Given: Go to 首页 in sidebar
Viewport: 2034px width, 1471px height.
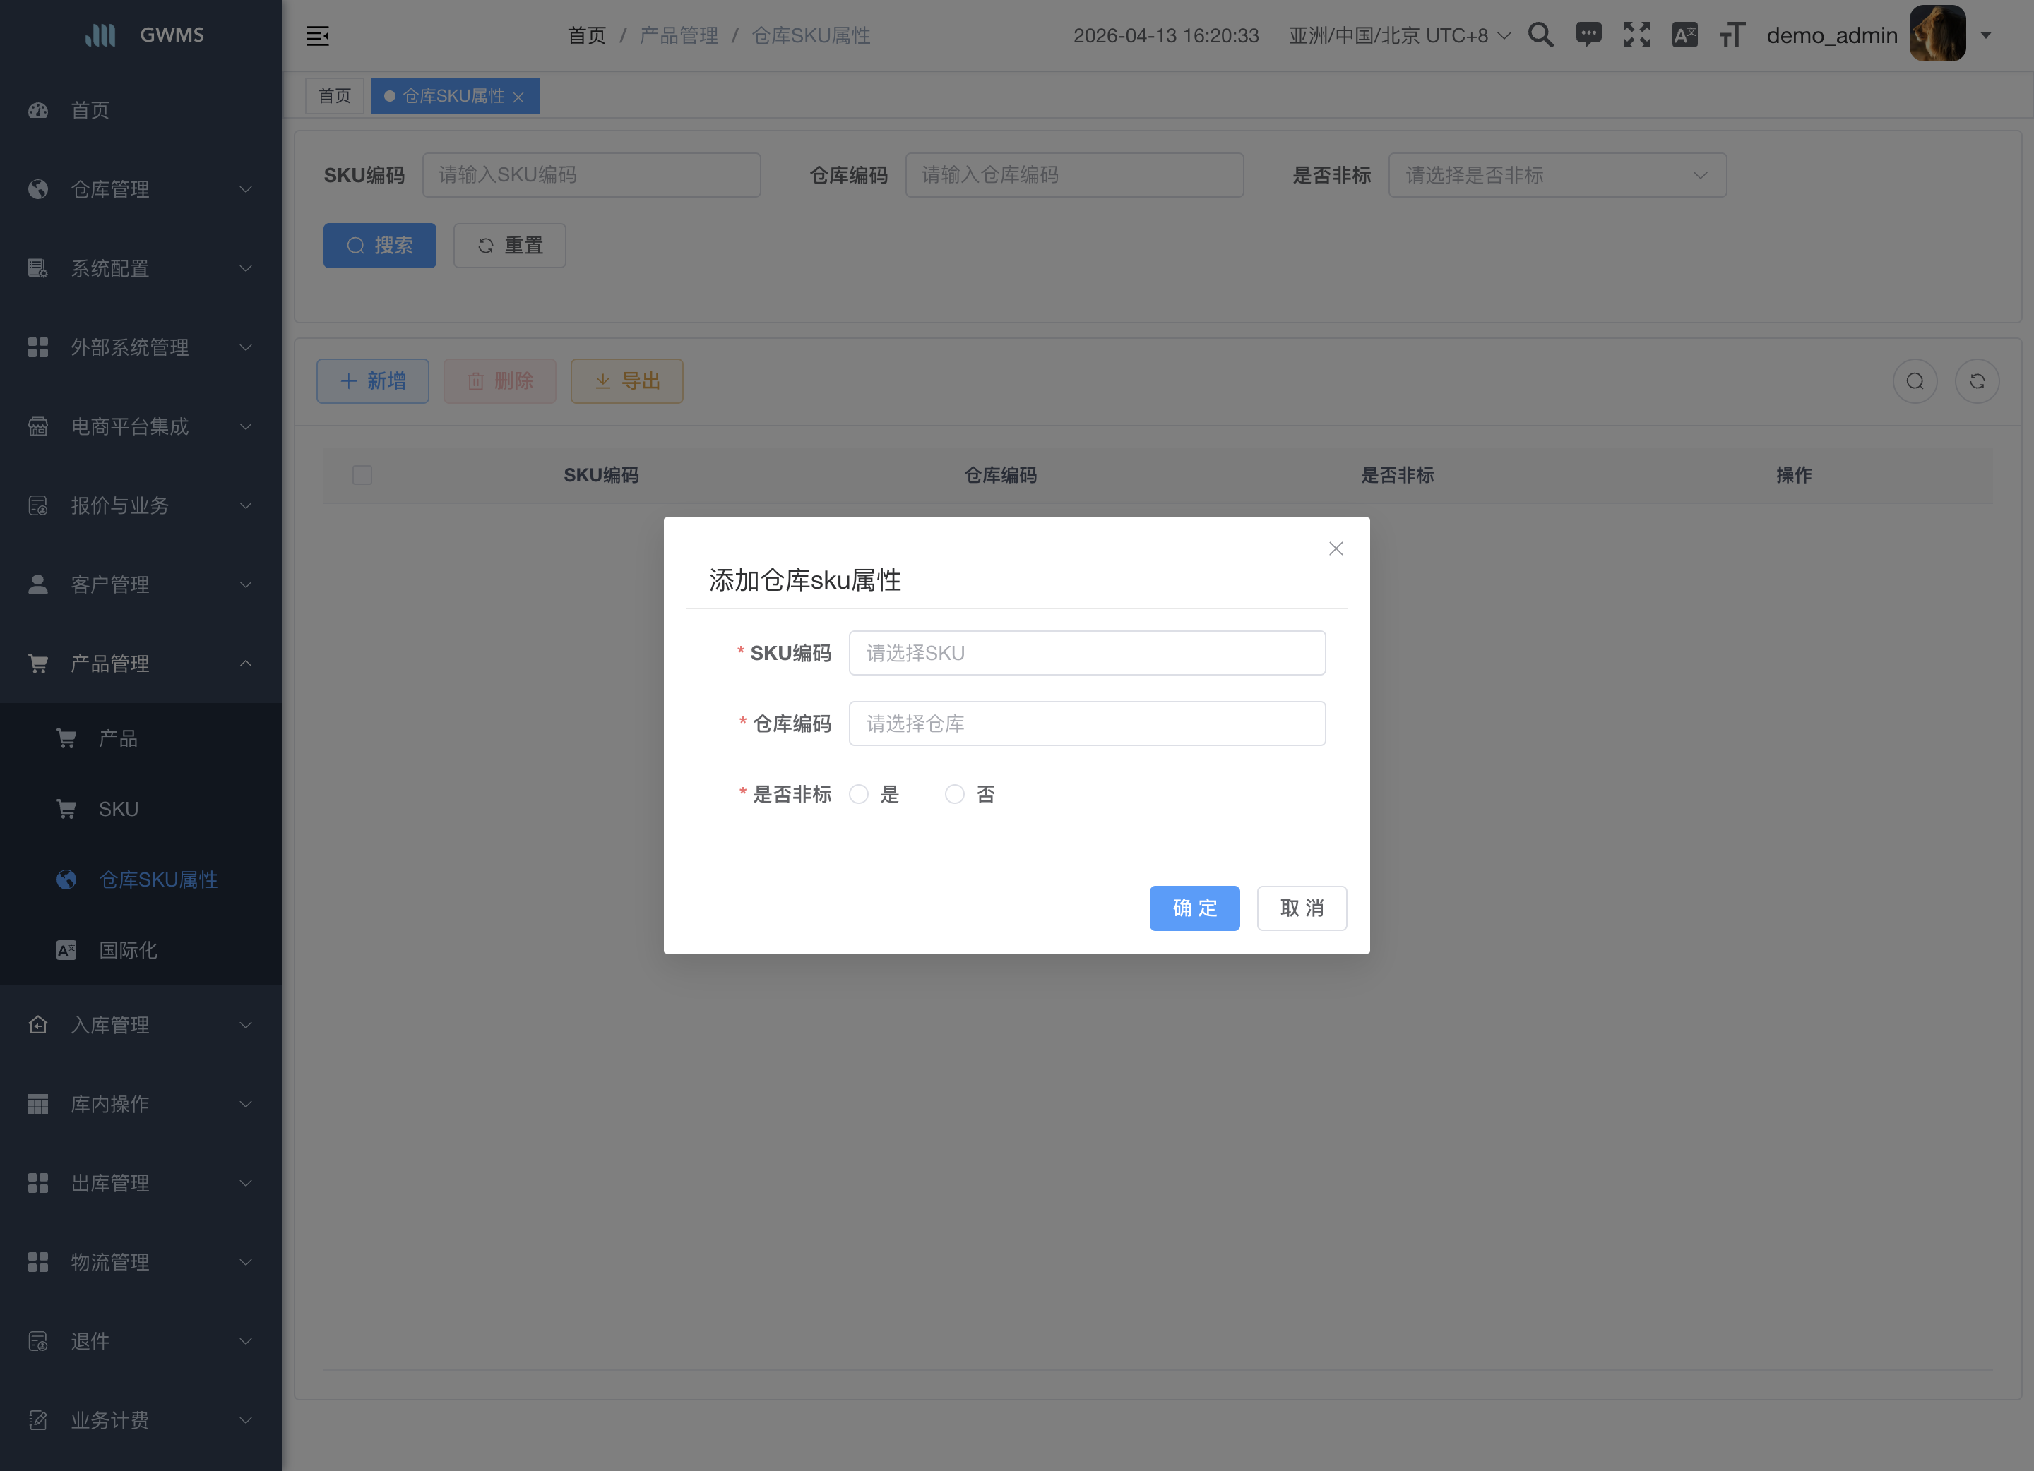Looking at the screenshot, I should pyautogui.click(x=141, y=110).
